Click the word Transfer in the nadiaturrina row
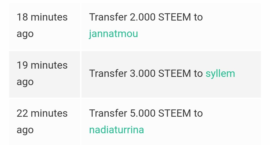The image size is (270, 145). (x=108, y=113)
